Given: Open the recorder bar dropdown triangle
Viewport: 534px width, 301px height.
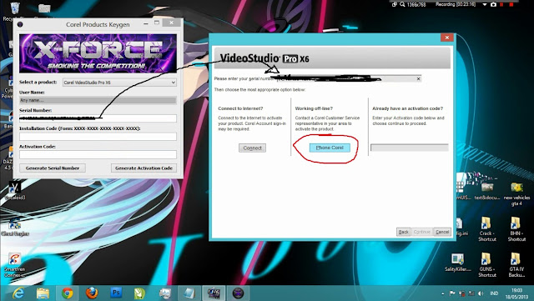Looking at the screenshot, I should [x=484, y=5].
